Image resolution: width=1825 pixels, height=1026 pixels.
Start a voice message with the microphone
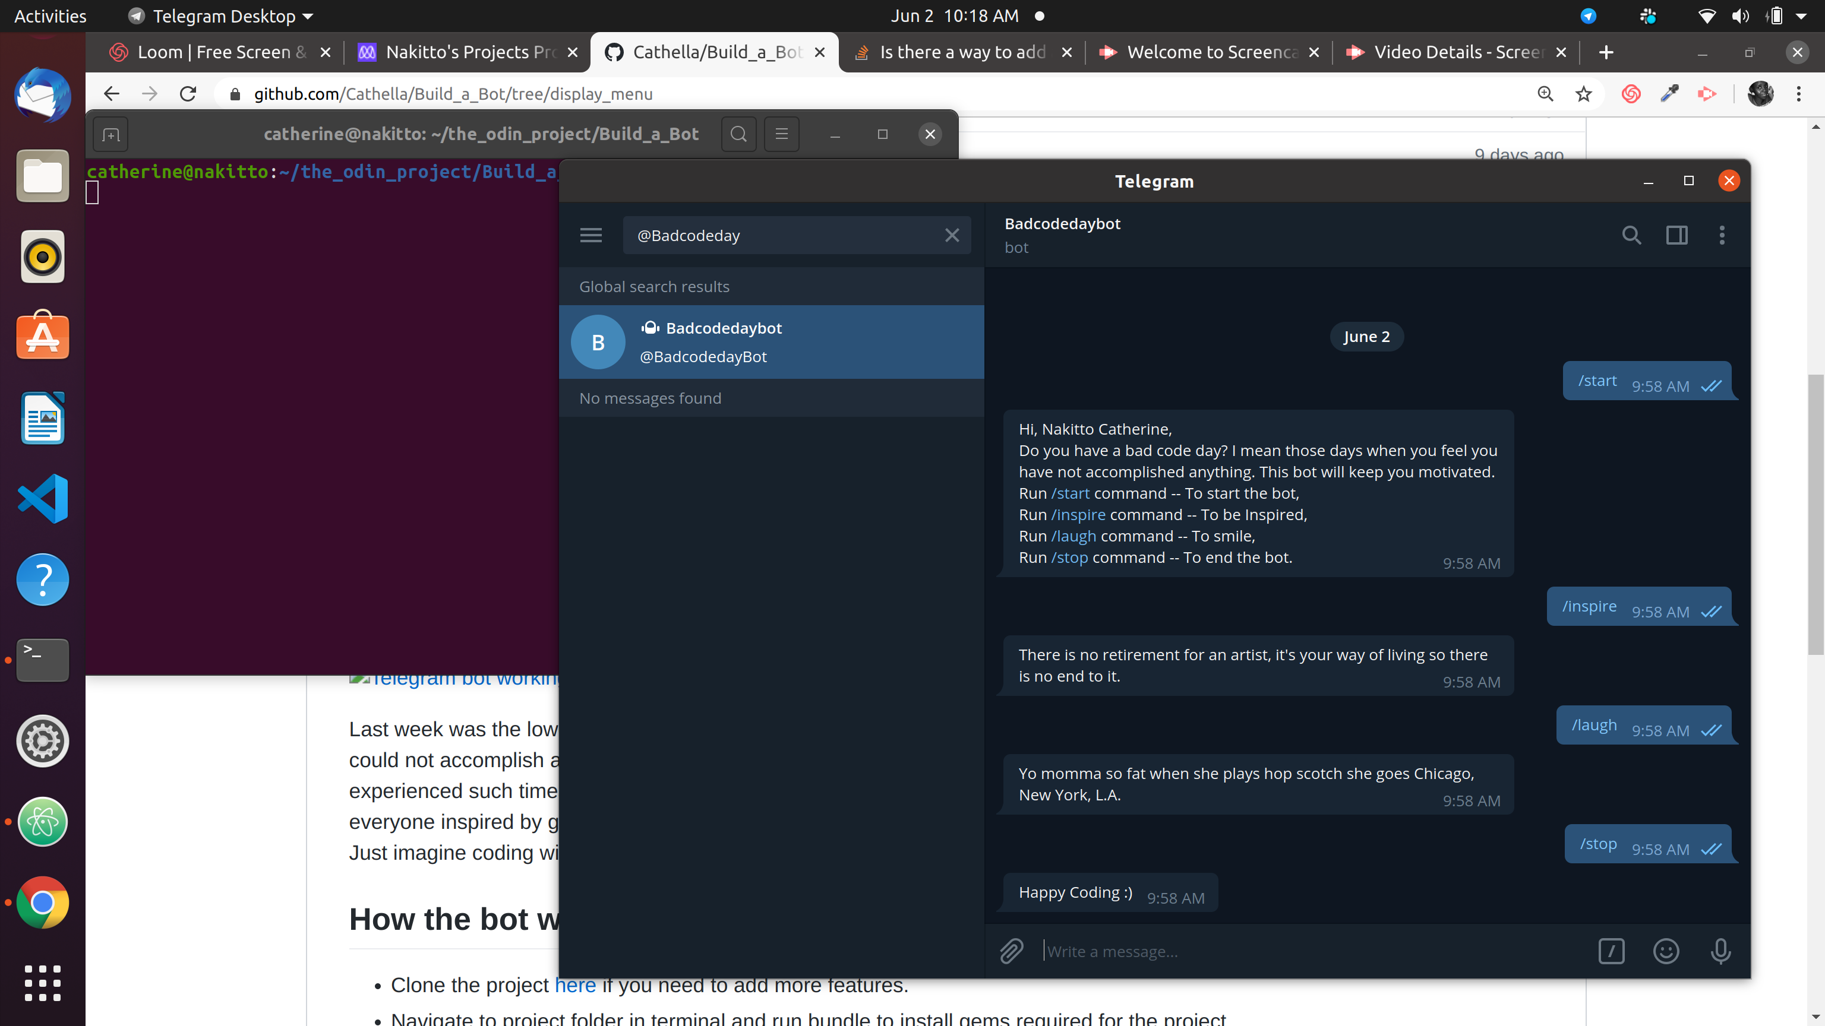click(x=1720, y=950)
